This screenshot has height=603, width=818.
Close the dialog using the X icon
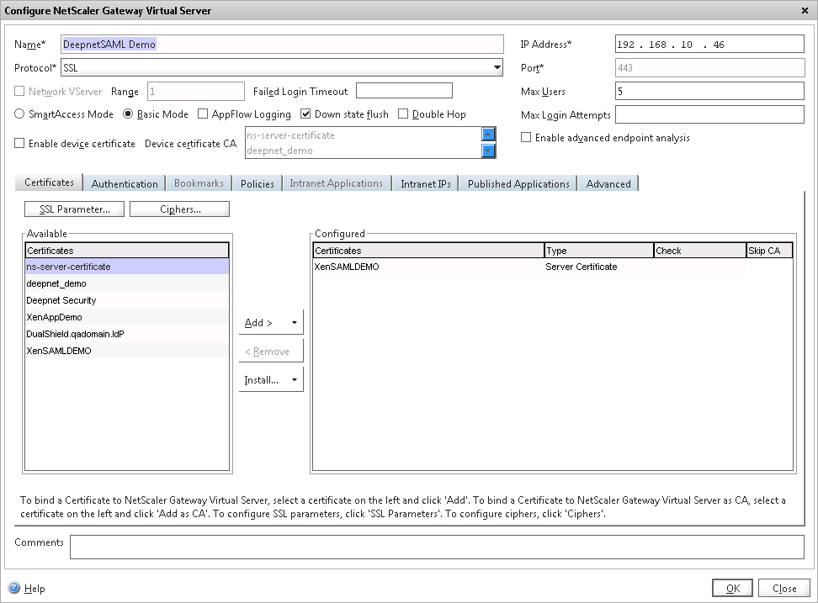pos(806,10)
